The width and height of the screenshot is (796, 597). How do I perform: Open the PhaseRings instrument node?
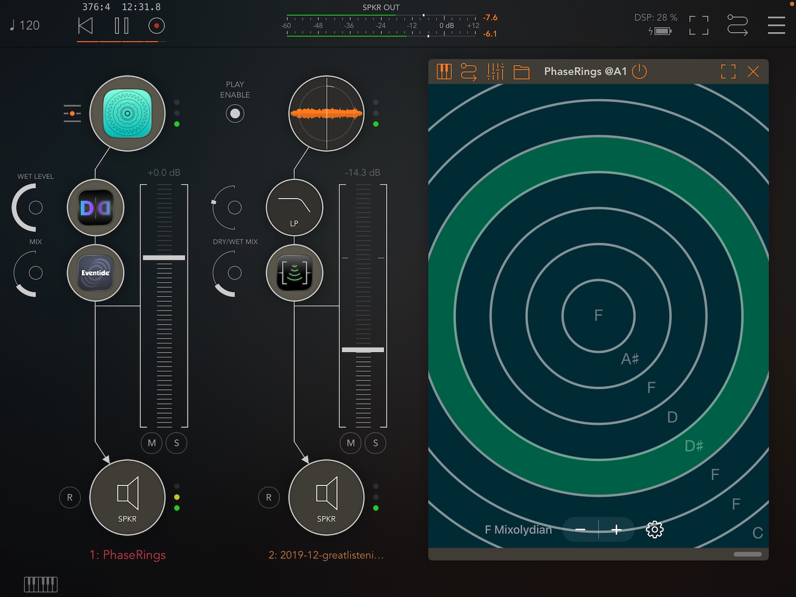point(127,113)
